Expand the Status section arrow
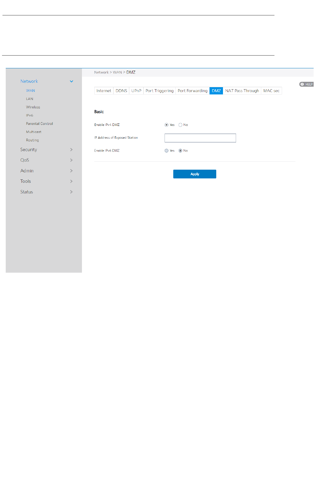Viewport: 319px width, 478px height. [71, 192]
